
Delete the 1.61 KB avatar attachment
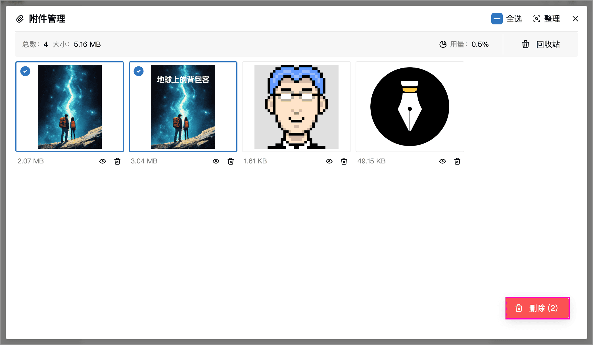pyautogui.click(x=344, y=161)
